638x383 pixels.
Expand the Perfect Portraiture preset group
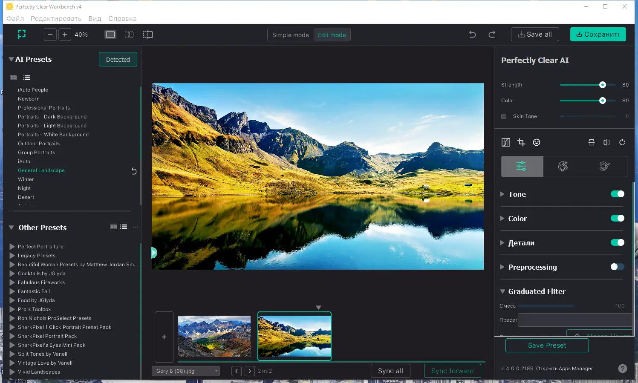click(12, 247)
